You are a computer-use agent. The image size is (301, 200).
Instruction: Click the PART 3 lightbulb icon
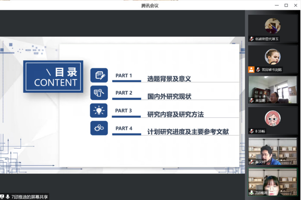tap(99, 110)
